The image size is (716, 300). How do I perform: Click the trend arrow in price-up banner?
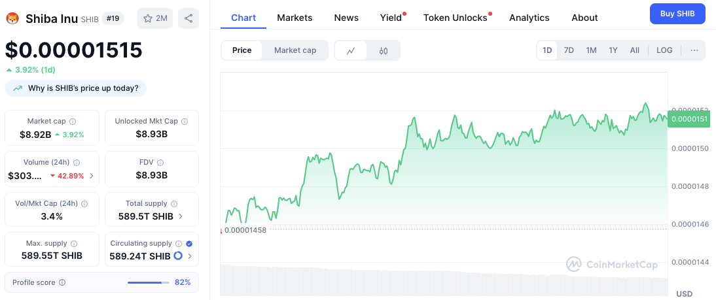coord(18,88)
